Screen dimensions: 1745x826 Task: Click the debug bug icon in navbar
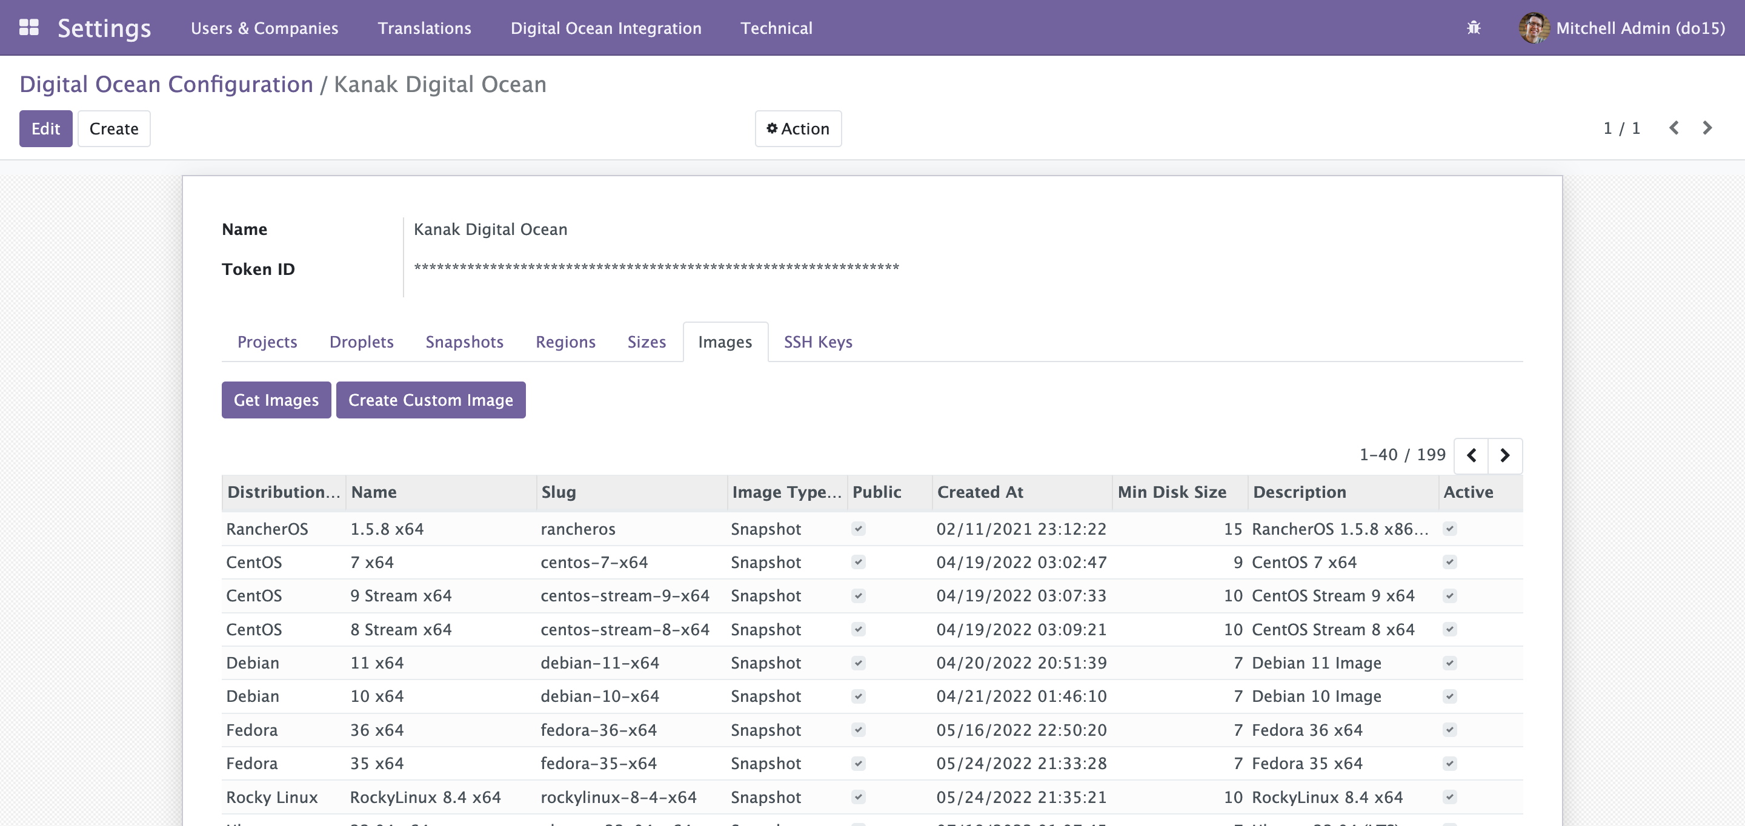[1474, 28]
